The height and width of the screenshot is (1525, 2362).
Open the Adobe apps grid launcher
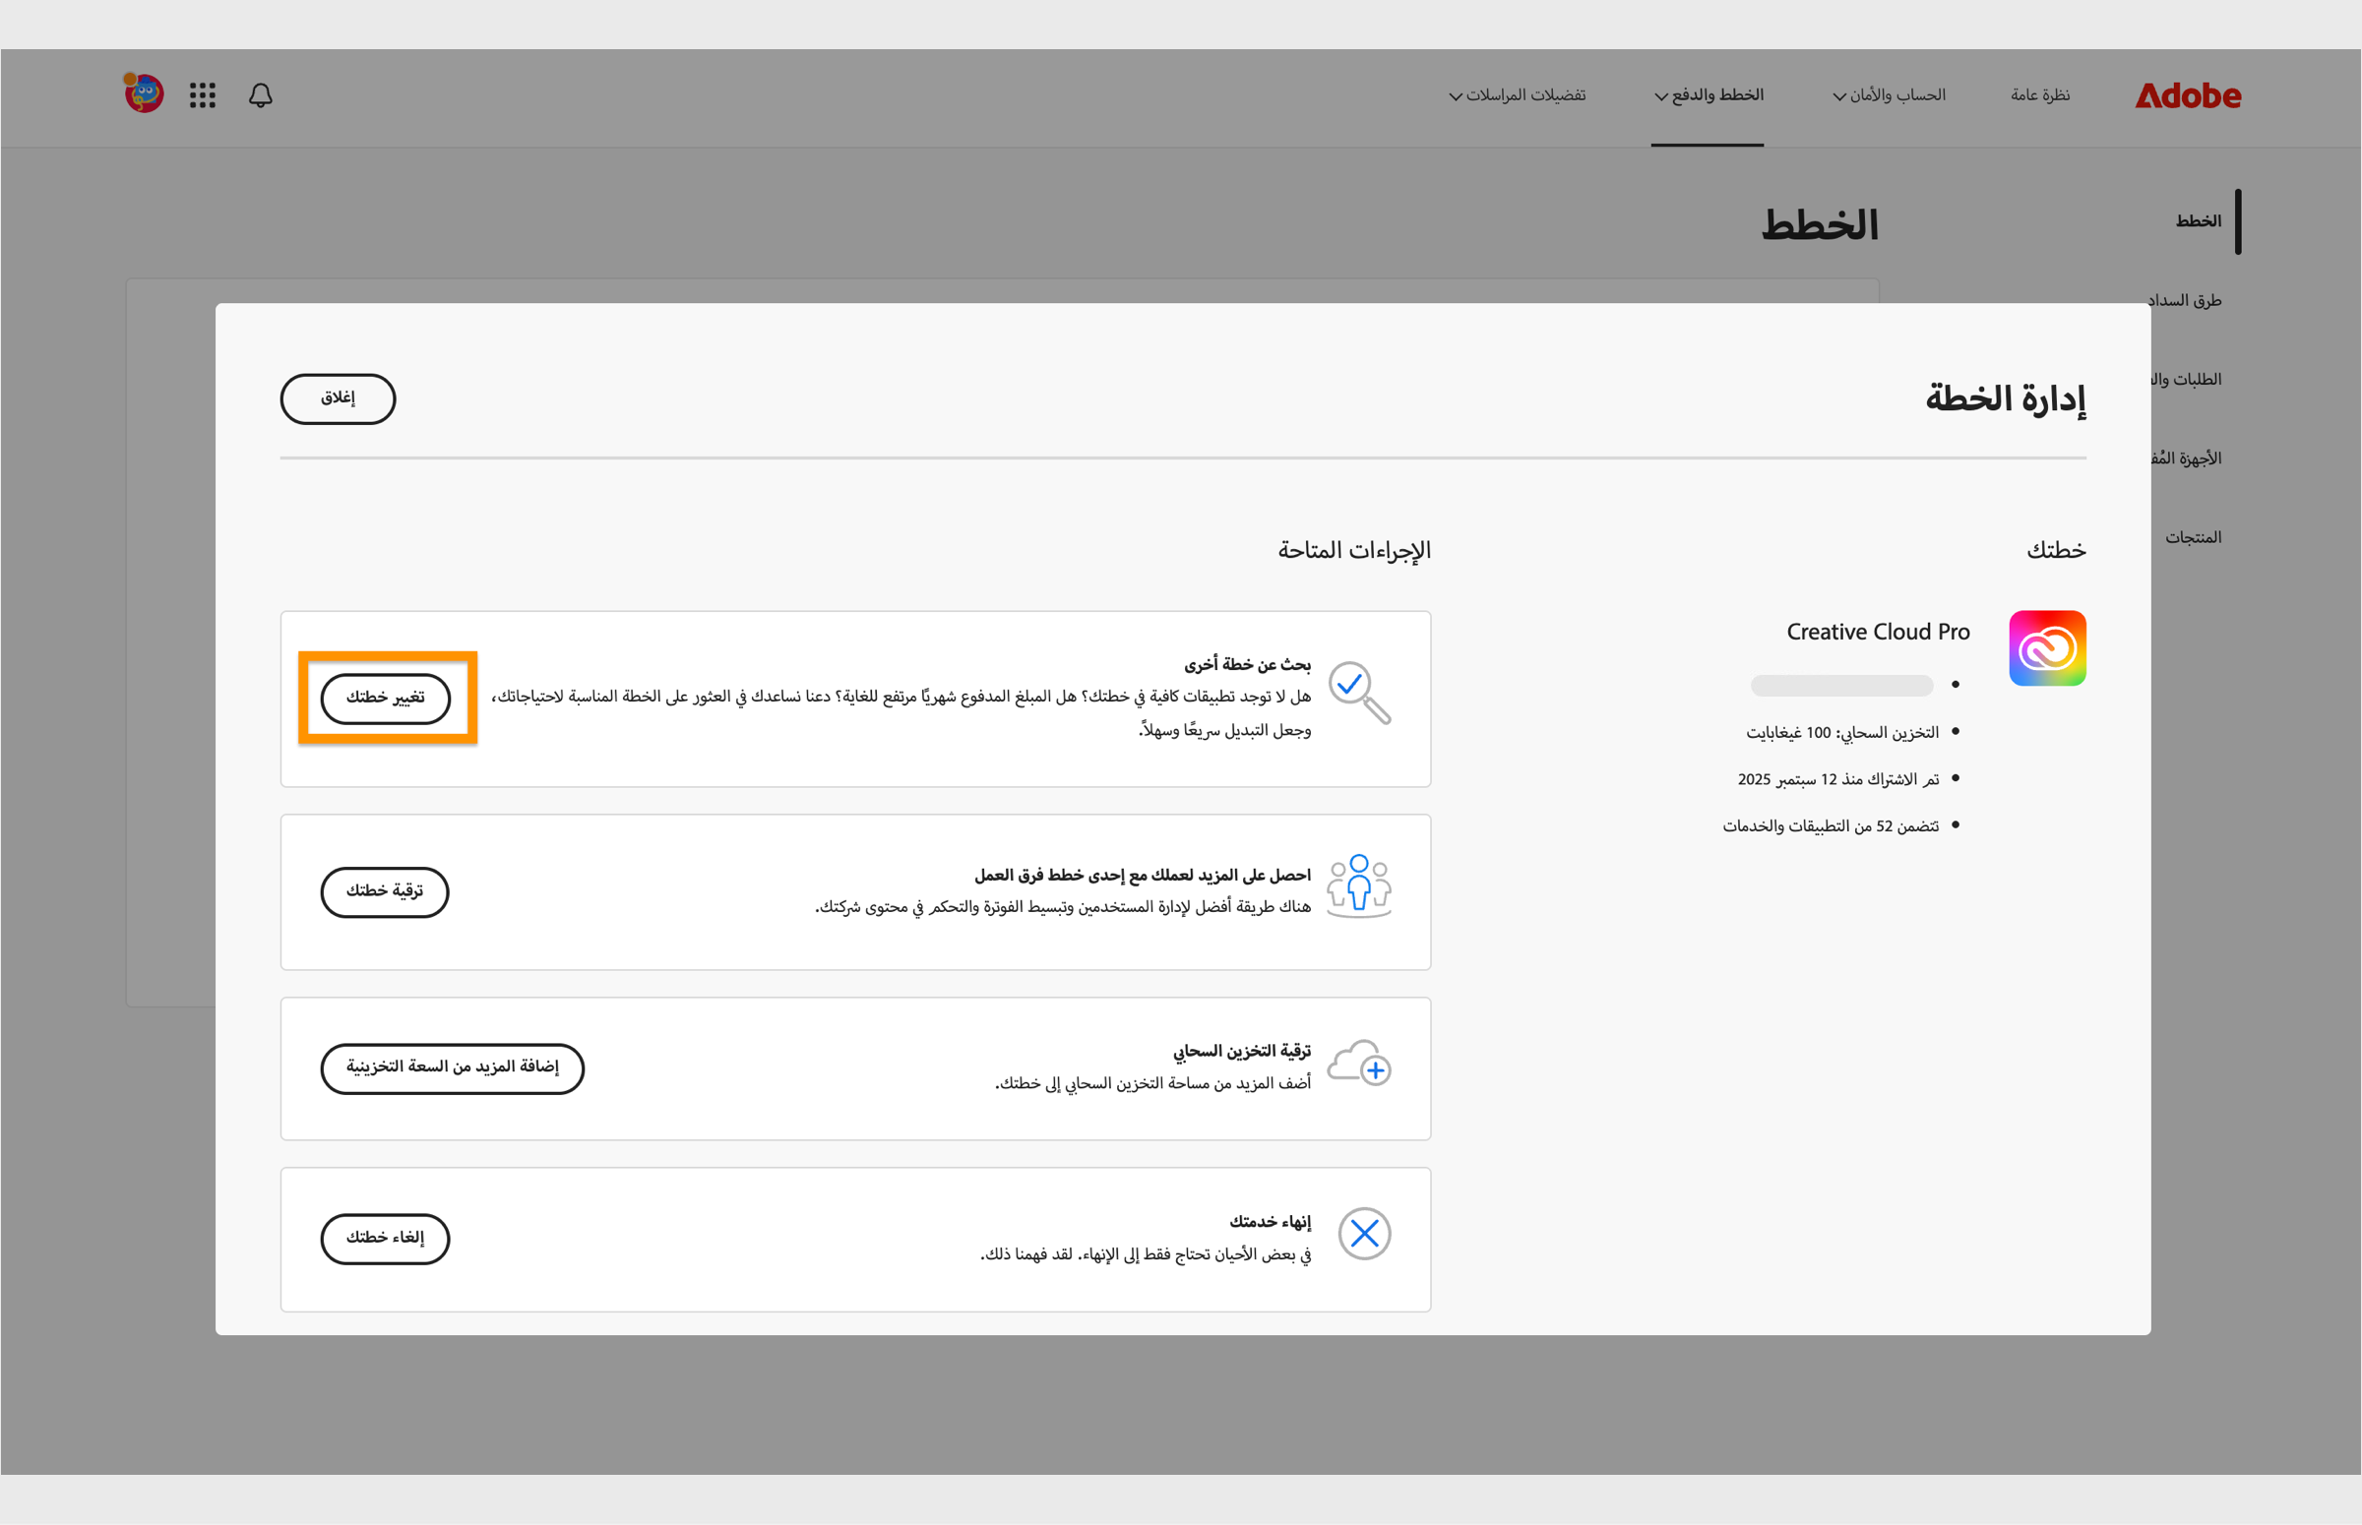tap(201, 95)
